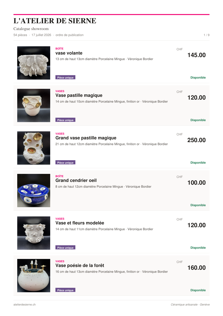This screenshot has width=223, height=316.
Task: Click the 145.00 price of vase volante
Action: pos(197,55)
